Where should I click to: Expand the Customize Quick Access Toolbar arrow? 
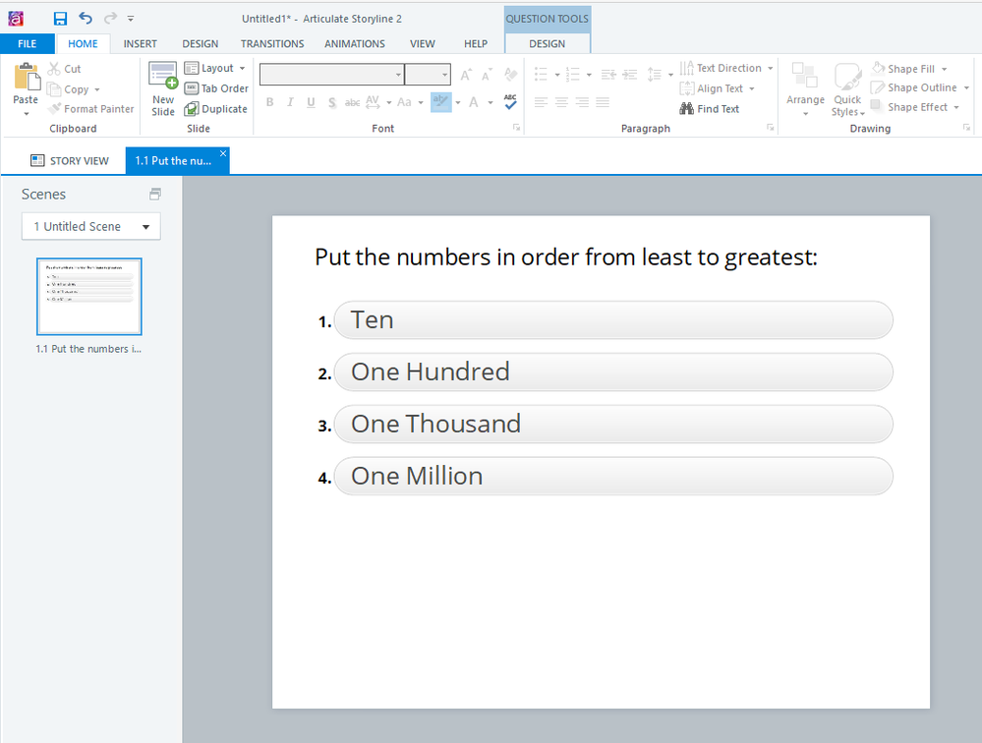tap(131, 19)
